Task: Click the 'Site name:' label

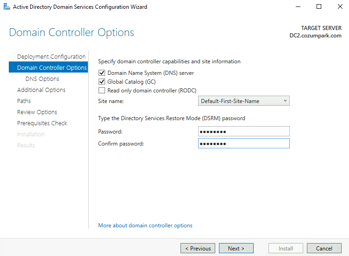Action: [111, 101]
